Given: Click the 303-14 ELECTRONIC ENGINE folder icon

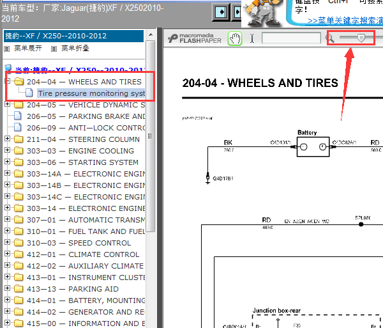Looking at the screenshot, I should coord(19,208).
